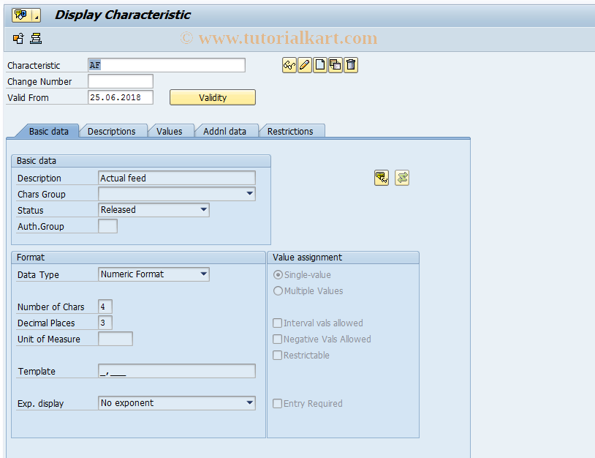Click the small arrow next to menu icon
Screen dimensions: 595x458
(x=36, y=15)
